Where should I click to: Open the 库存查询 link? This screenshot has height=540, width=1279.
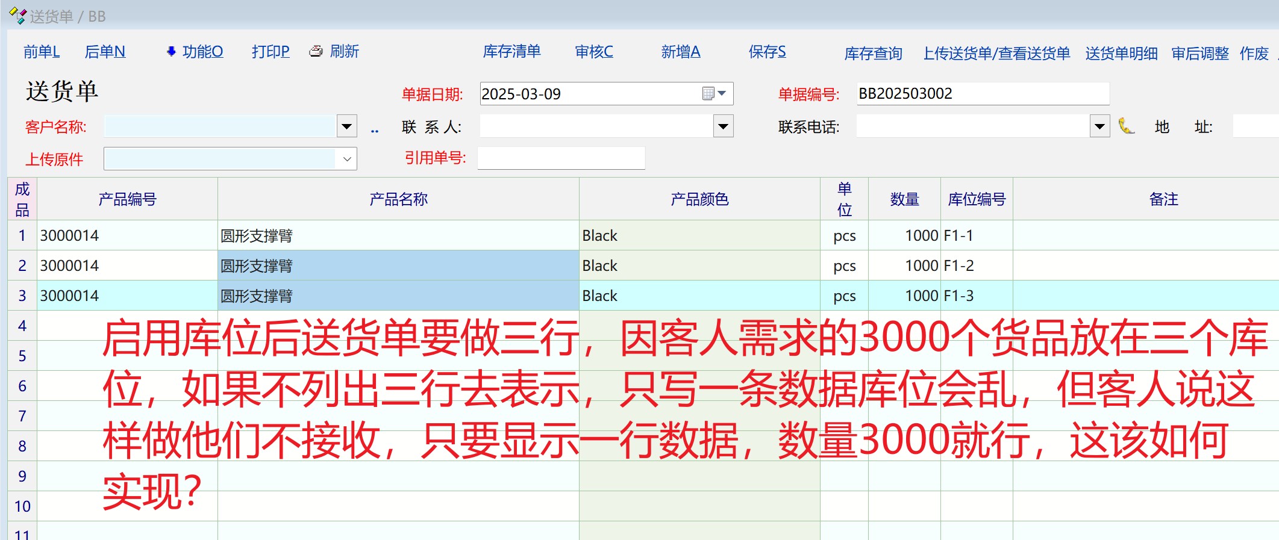(x=873, y=54)
